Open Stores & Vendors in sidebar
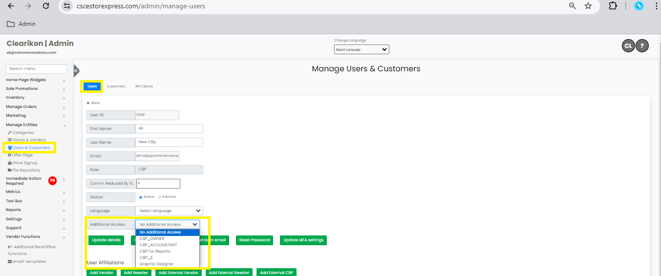661x276 pixels. click(x=29, y=140)
